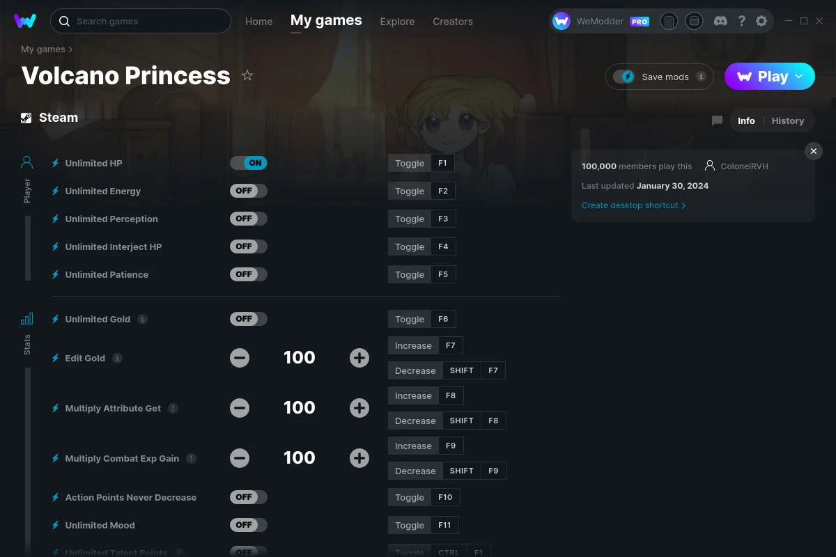Viewport: 836px width, 557px height.
Task: Open the overlay icon in the top bar
Action: point(694,21)
